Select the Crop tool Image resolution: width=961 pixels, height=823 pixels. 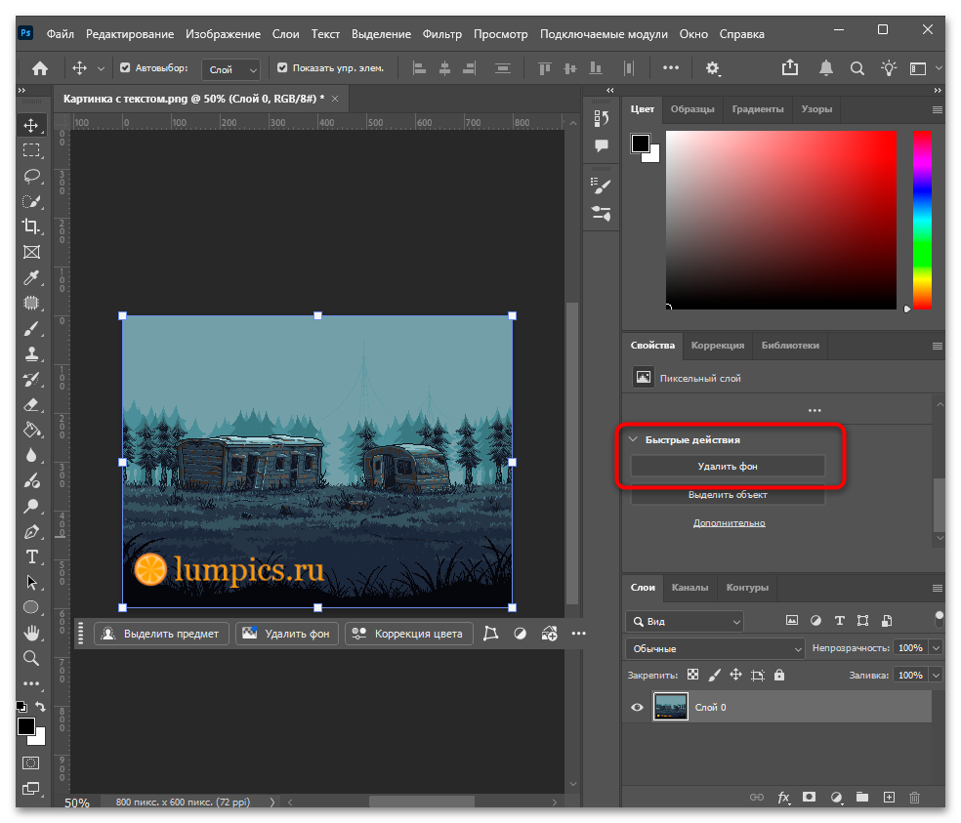pyautogui.click(x=31, y=226)
